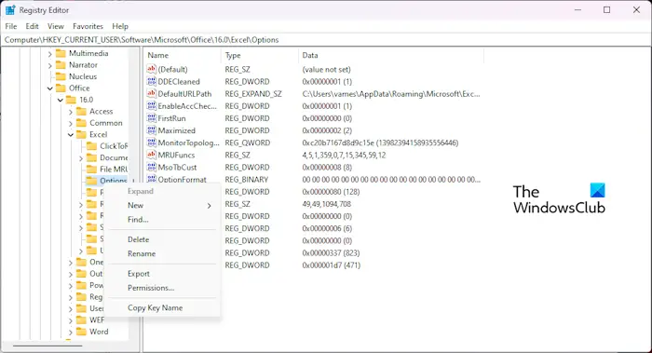This screenshot has width=652, height=353.
Task: Select the DefaultURLPath string value icon
Action: (x=151, y=93)
